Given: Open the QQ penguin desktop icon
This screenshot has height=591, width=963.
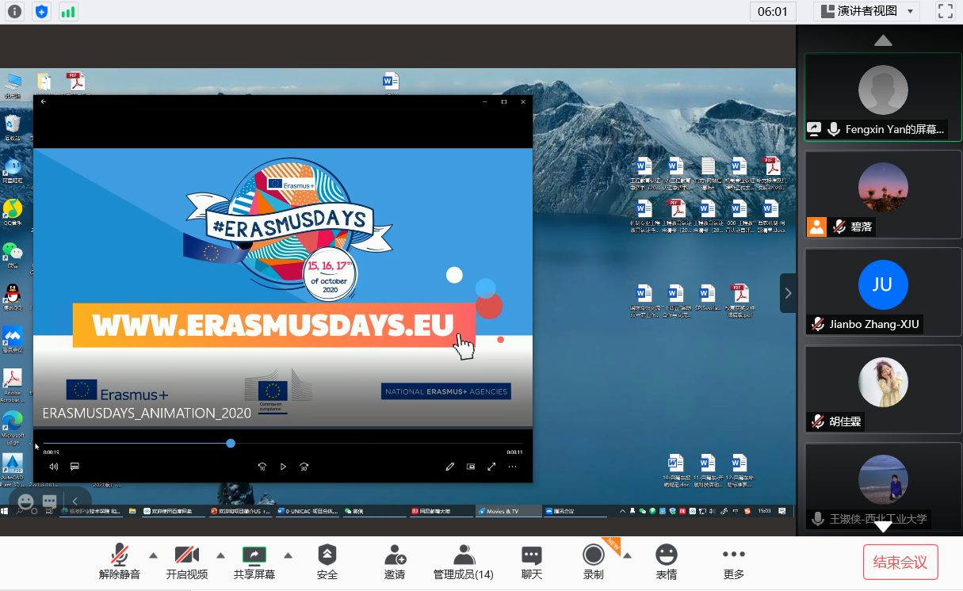Looking at the screenshot, I should 13,297.
